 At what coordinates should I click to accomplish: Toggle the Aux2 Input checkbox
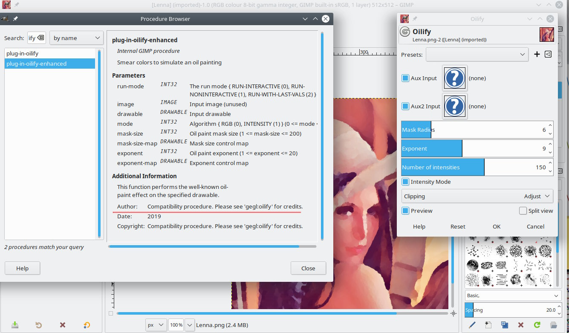point(405,106)
